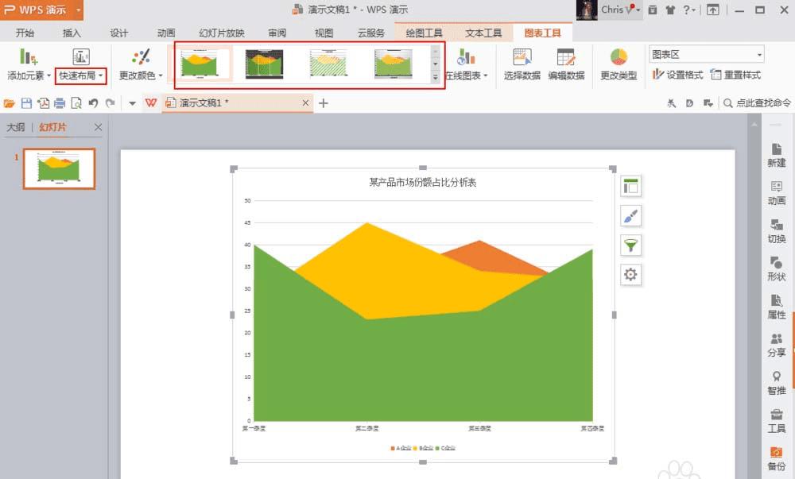795x479 pixels.
Task: Open the Online Chart (在线图表) menu
Action: 467,76
